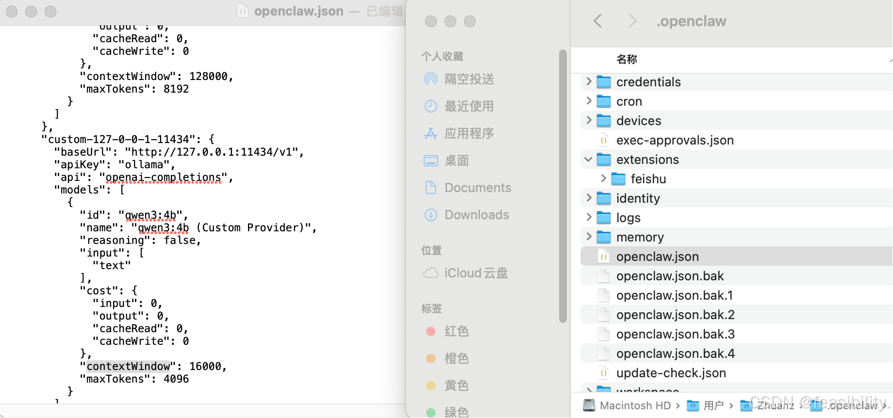This screenshot has height=418, width=893.
Task: Select openclaw.json.bak.3 file
Action: 676,334
